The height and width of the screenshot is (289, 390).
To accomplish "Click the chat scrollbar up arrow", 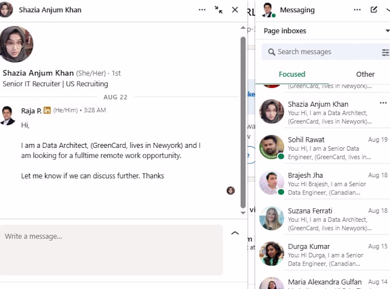I will [x=243, y=28].
